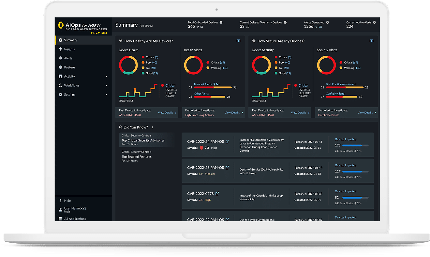Open the Config Hygiene link
Image resolution: width=430 pixels, height=257 pixels.
click(335, 94)
